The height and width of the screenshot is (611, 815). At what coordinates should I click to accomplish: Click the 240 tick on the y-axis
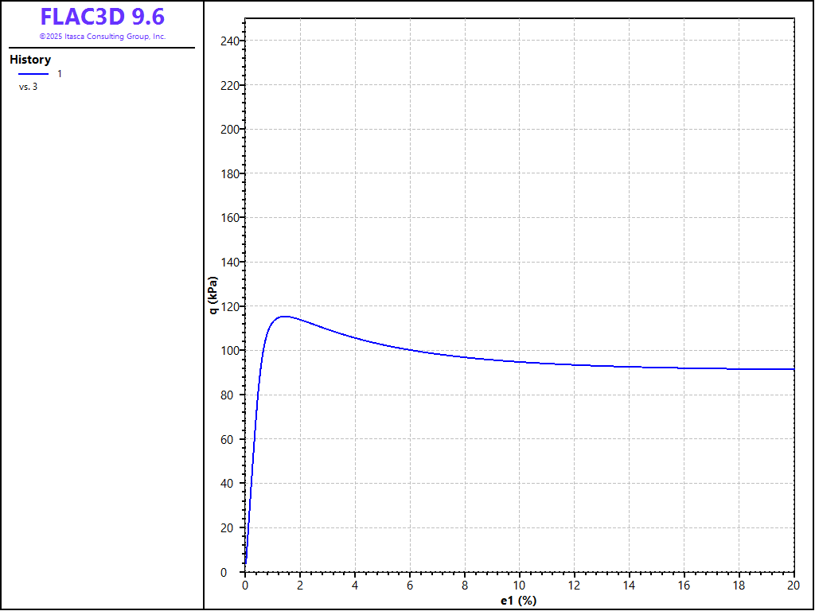click(x=228, y=41)
